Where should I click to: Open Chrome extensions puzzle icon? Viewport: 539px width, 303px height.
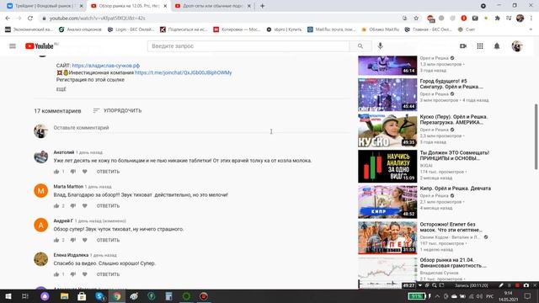coord(497,19)
